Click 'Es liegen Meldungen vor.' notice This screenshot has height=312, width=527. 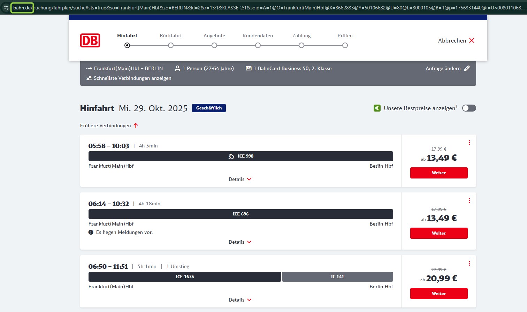pos(124,232)
